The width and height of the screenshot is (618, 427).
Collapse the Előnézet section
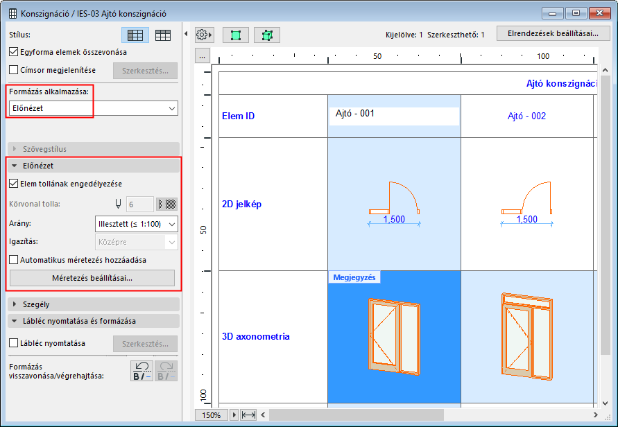click(94, 166)
